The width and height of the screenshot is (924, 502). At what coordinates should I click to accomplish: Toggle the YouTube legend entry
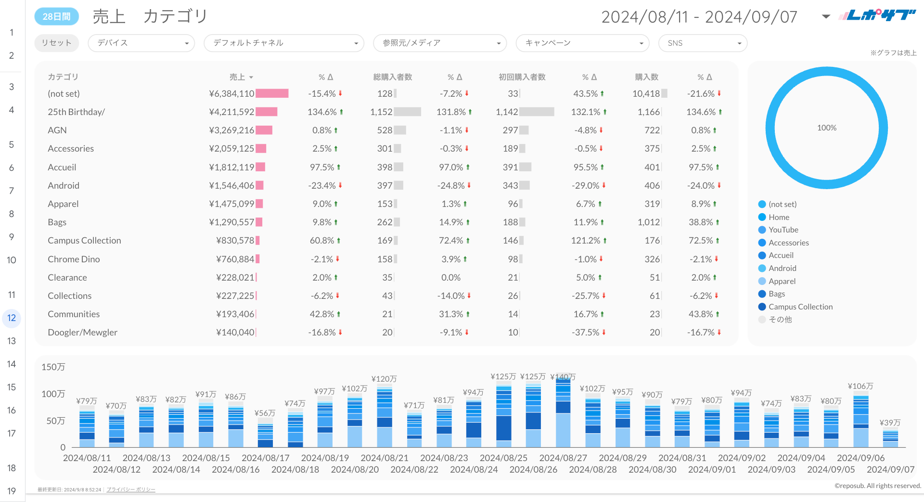(x=783, y=230)
